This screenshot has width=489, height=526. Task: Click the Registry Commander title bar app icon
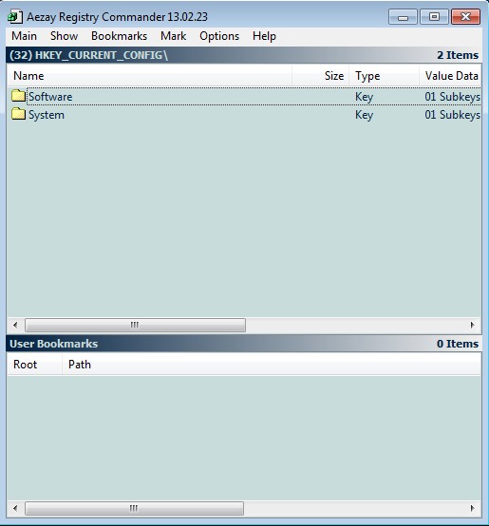[x=15, y=16]
